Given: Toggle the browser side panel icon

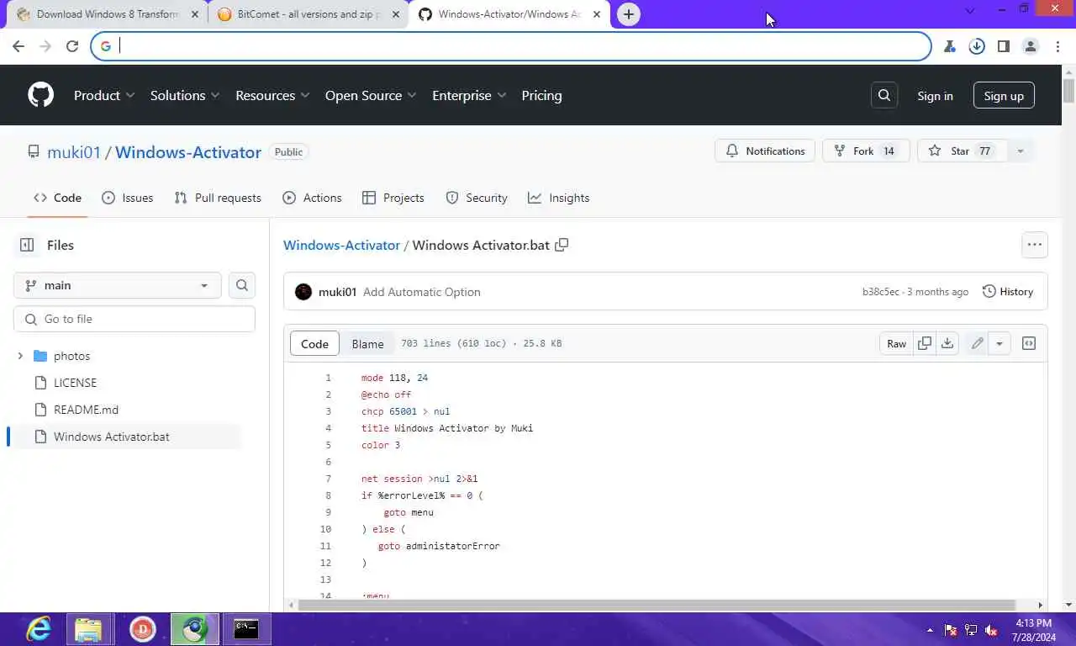Looking at the screenshot, I should click(x=1003, y=46).
